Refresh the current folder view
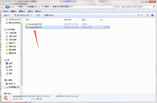Screen dimensions: 157x103 [x=117, y=7]
